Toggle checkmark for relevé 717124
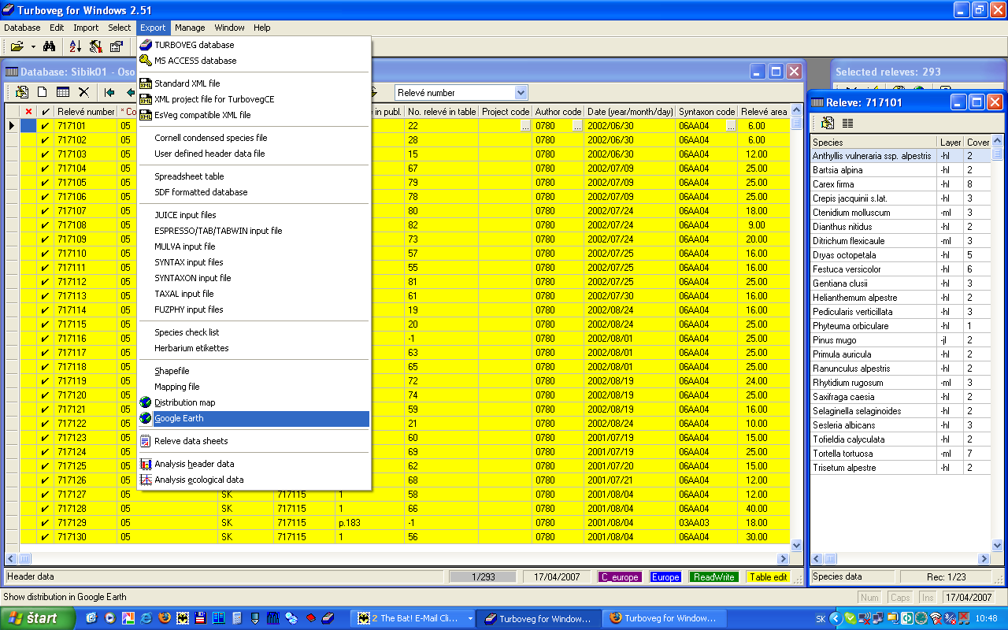This screenshot has height=630, width=1008. [46, 452]
